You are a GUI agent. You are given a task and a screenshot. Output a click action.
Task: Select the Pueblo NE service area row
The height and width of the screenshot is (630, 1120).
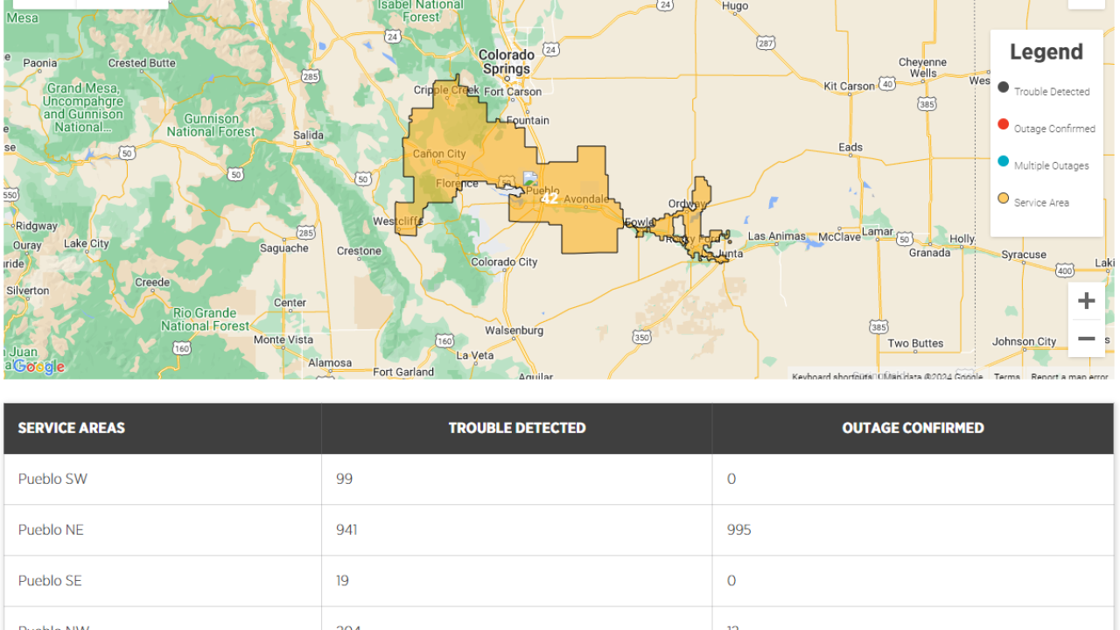tap(51, 529)
